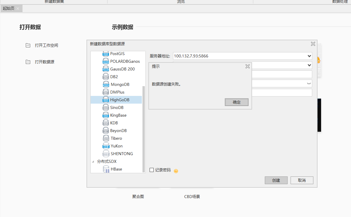Click the MongoDB database icon
Viewport: 351px width, 217px height.
(106, 84)
